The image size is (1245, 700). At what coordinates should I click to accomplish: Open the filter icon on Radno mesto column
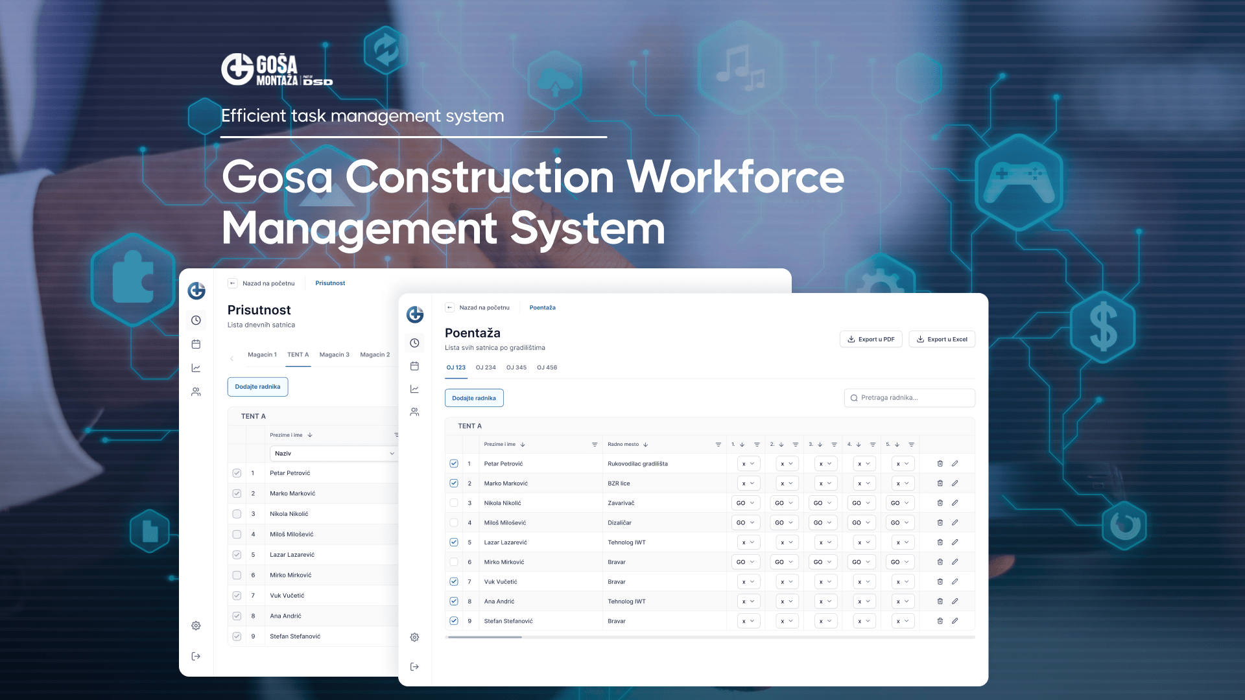coord(718,444)
